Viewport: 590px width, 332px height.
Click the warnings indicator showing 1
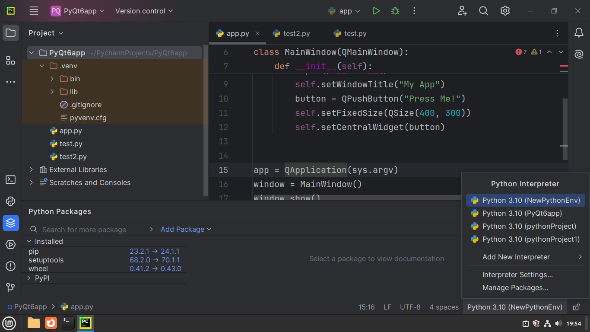point(536,52)
